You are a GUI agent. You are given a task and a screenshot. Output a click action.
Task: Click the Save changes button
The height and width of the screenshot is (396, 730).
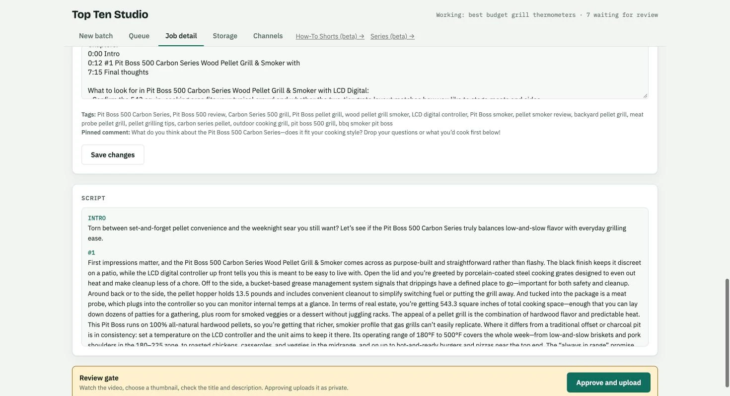tap(113, 155)
